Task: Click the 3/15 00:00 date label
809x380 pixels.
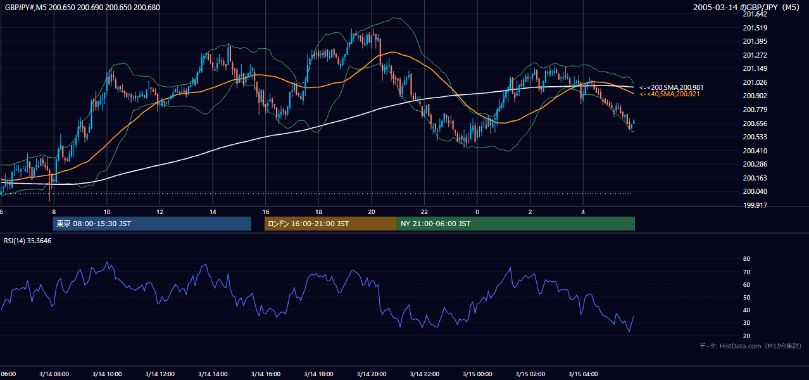Action: point(477,374)
